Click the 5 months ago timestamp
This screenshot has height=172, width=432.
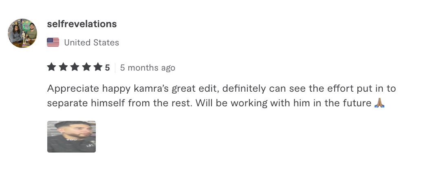(x=148, y=68)
